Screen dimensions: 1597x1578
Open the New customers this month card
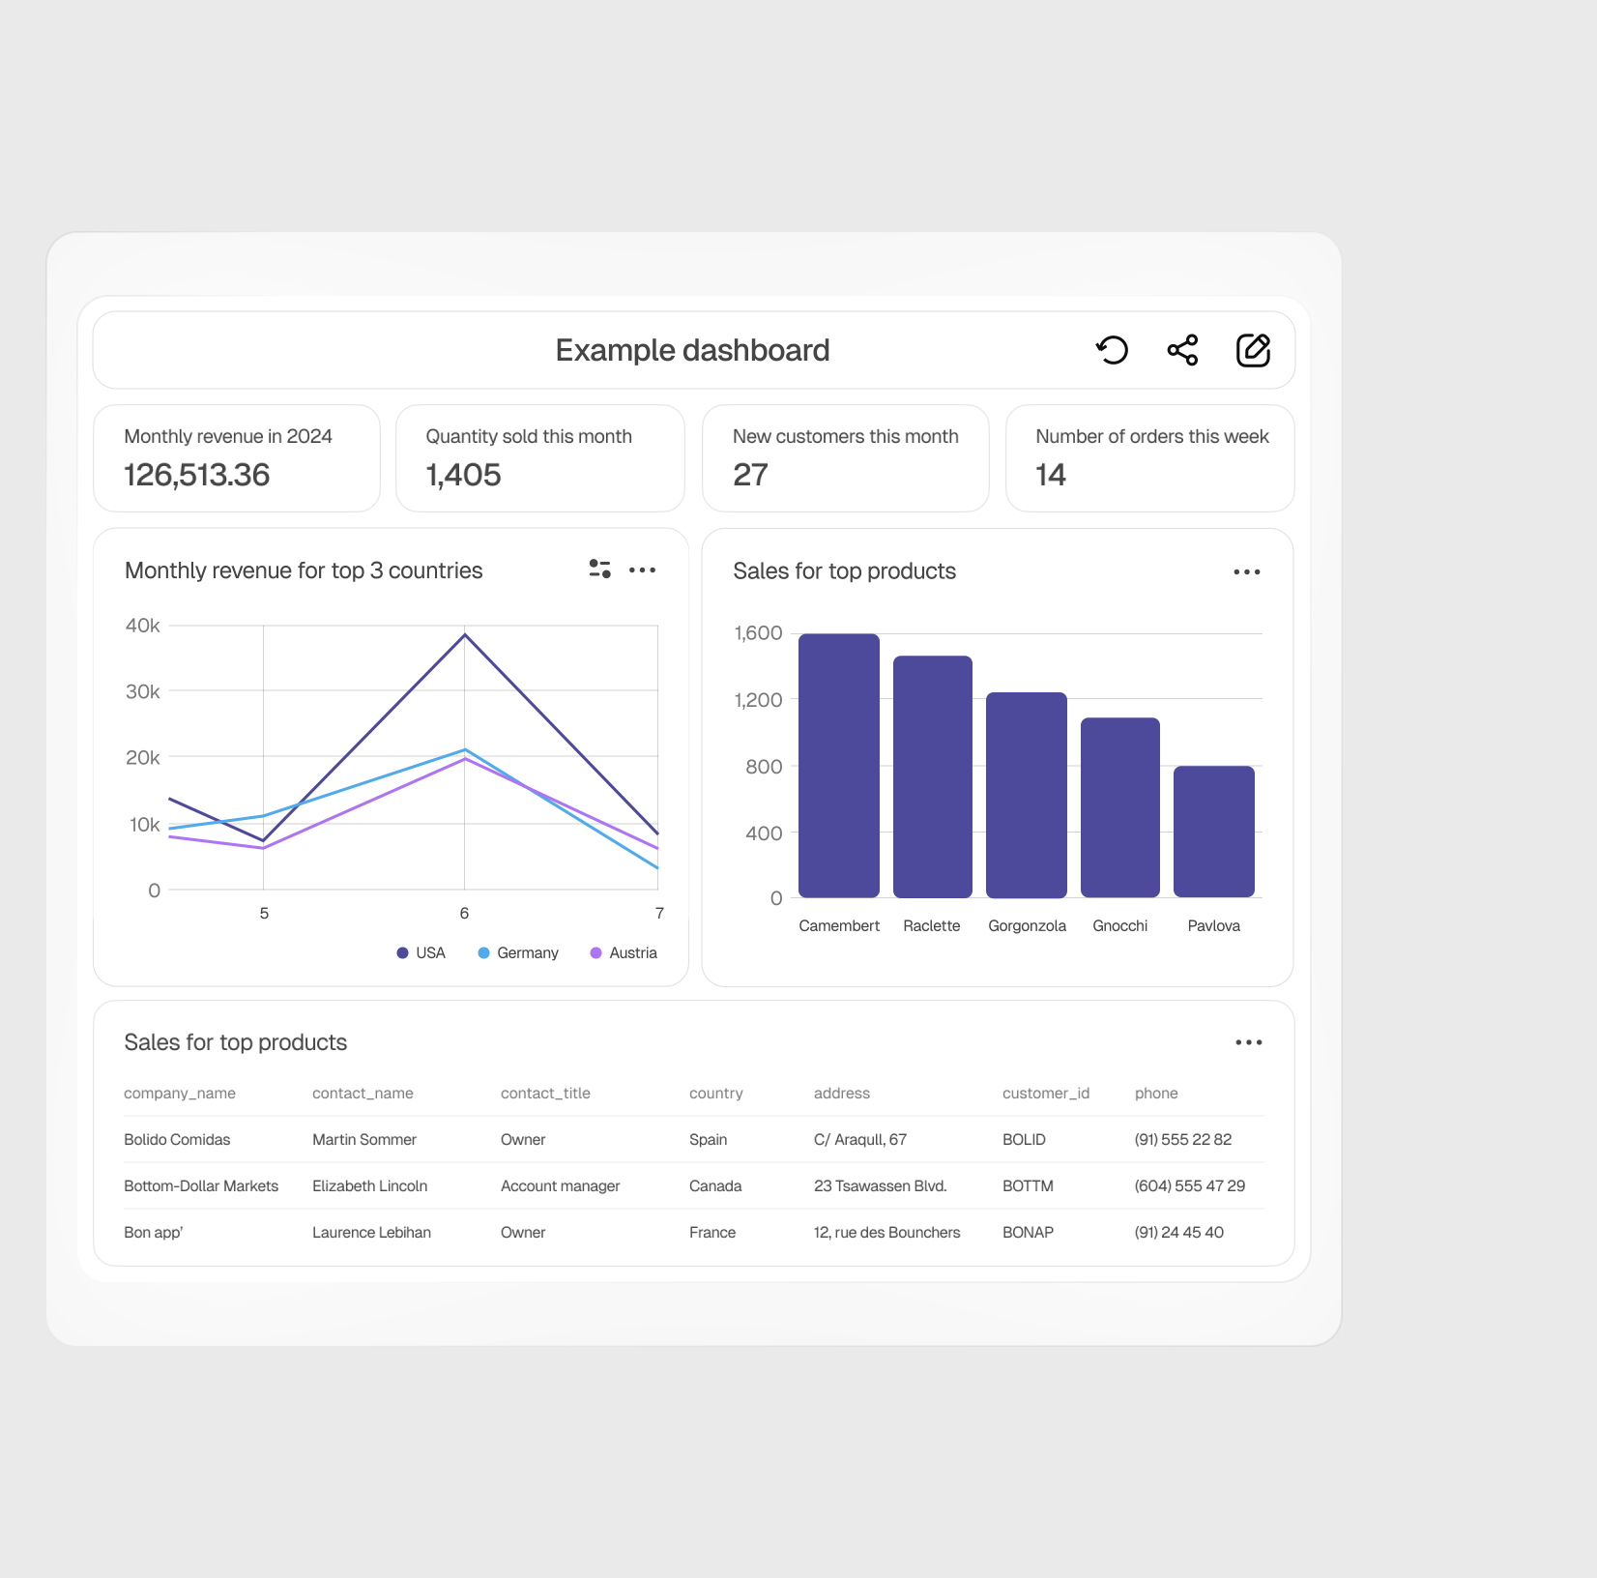845,458
